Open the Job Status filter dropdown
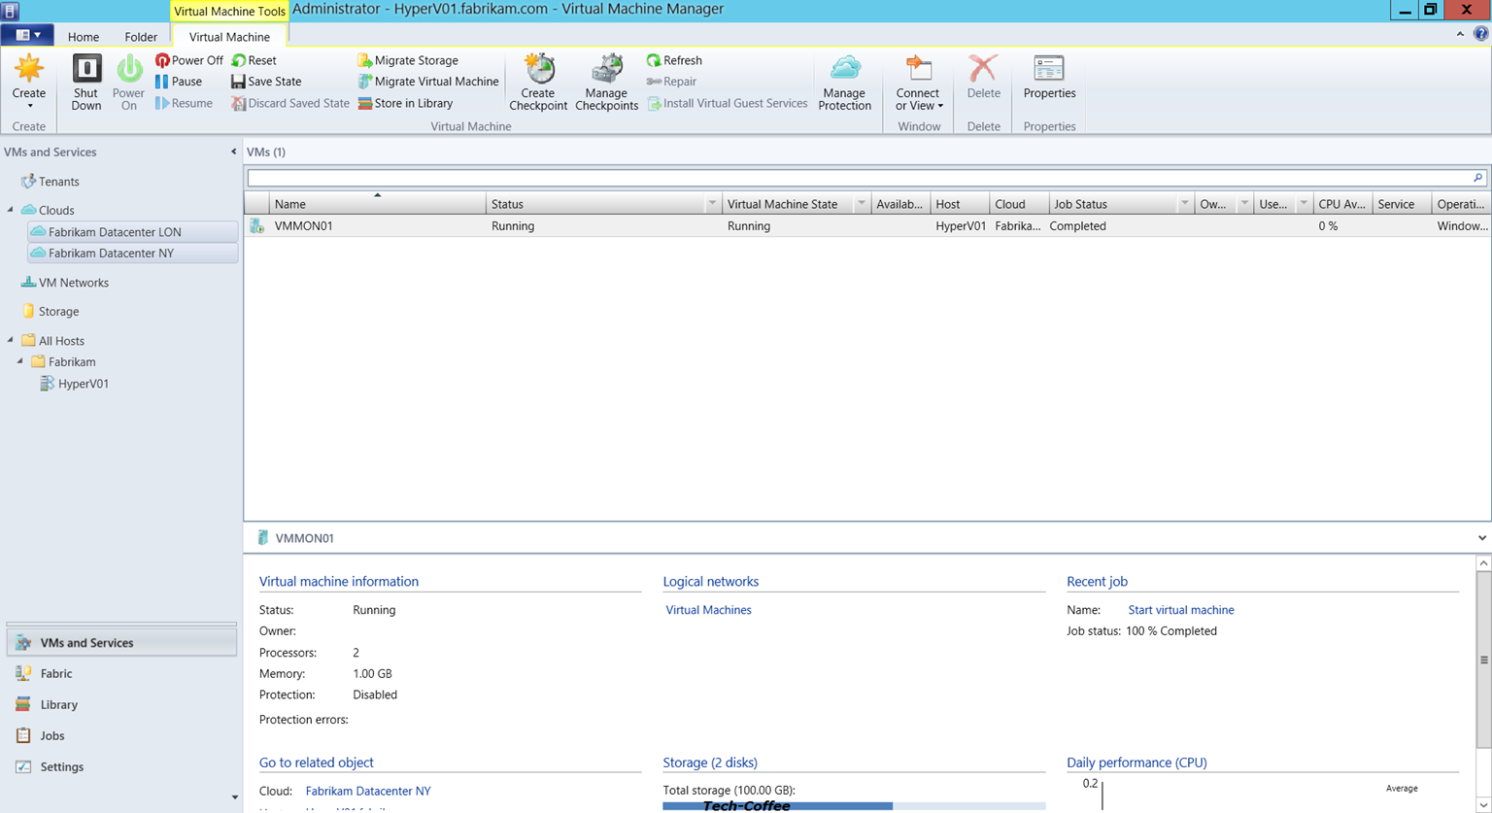 (x=1184, y=204)
